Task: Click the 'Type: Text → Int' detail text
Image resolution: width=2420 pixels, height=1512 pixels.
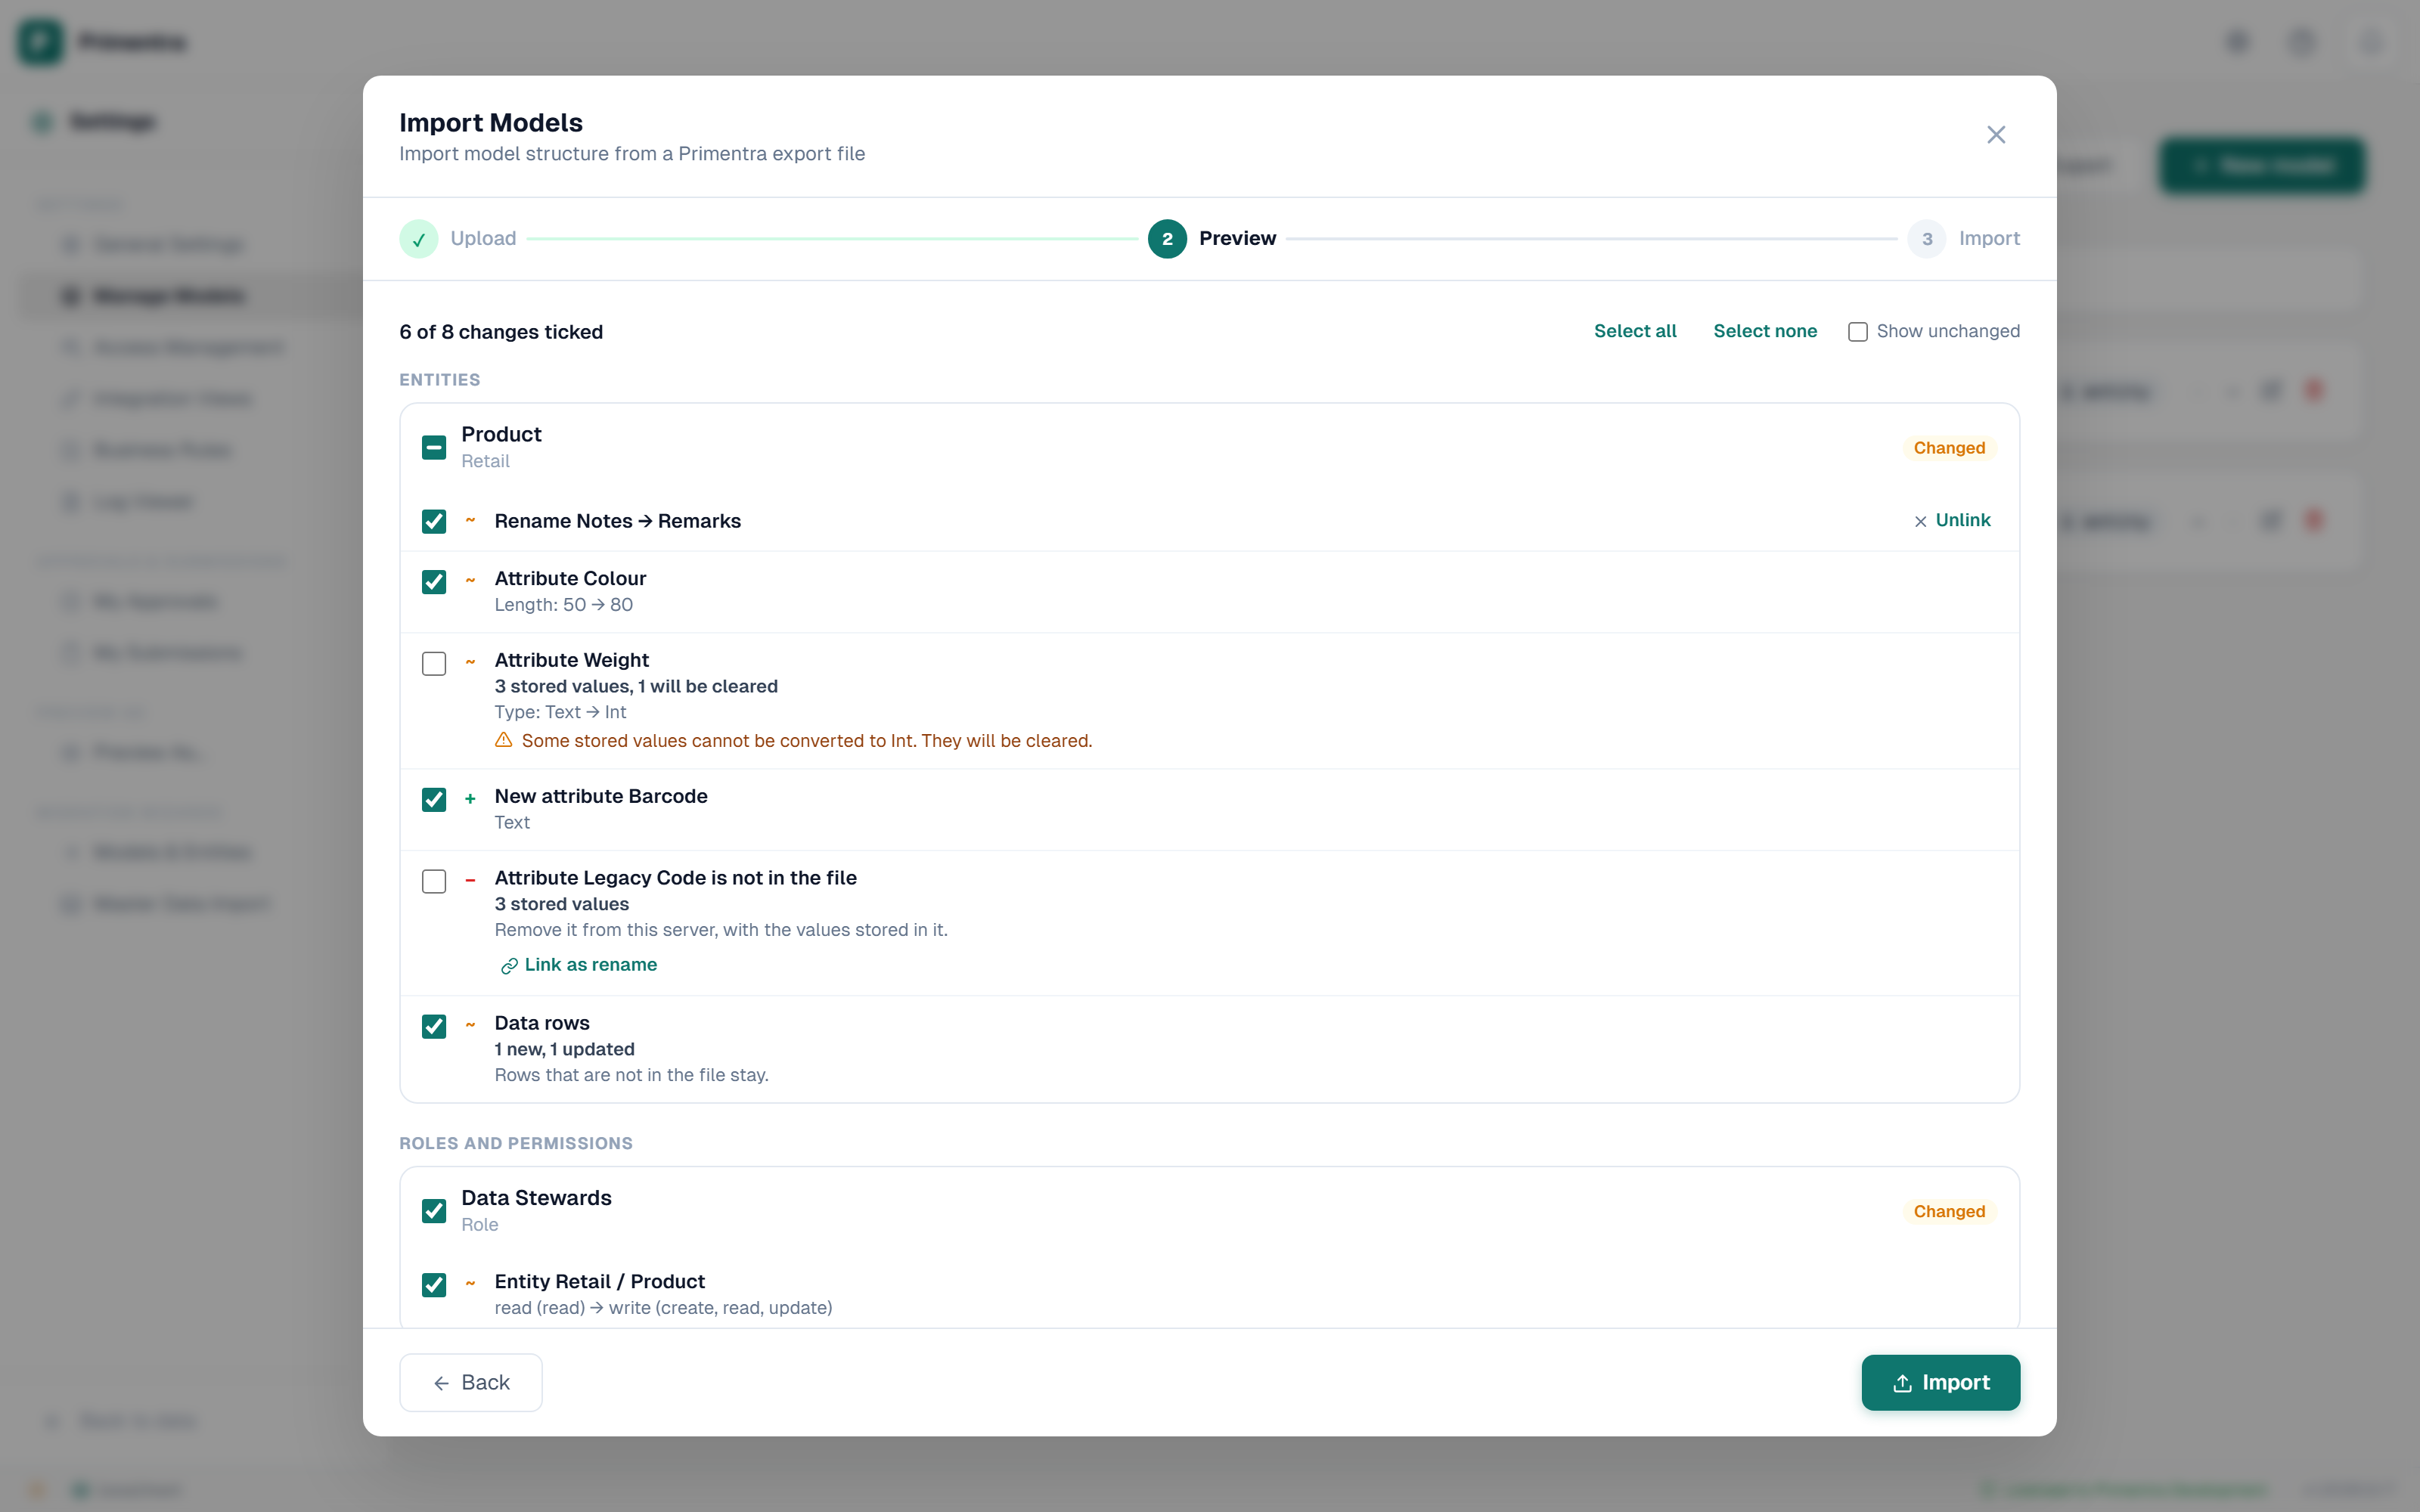Action: pyautogui.click(x=560, y=712)
